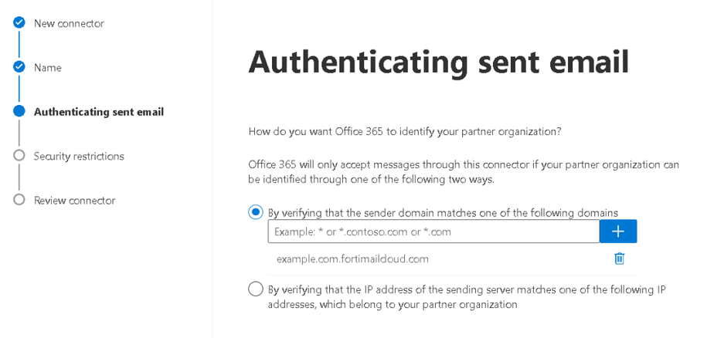Click the New connector step checkmark icon

(19, 23)
